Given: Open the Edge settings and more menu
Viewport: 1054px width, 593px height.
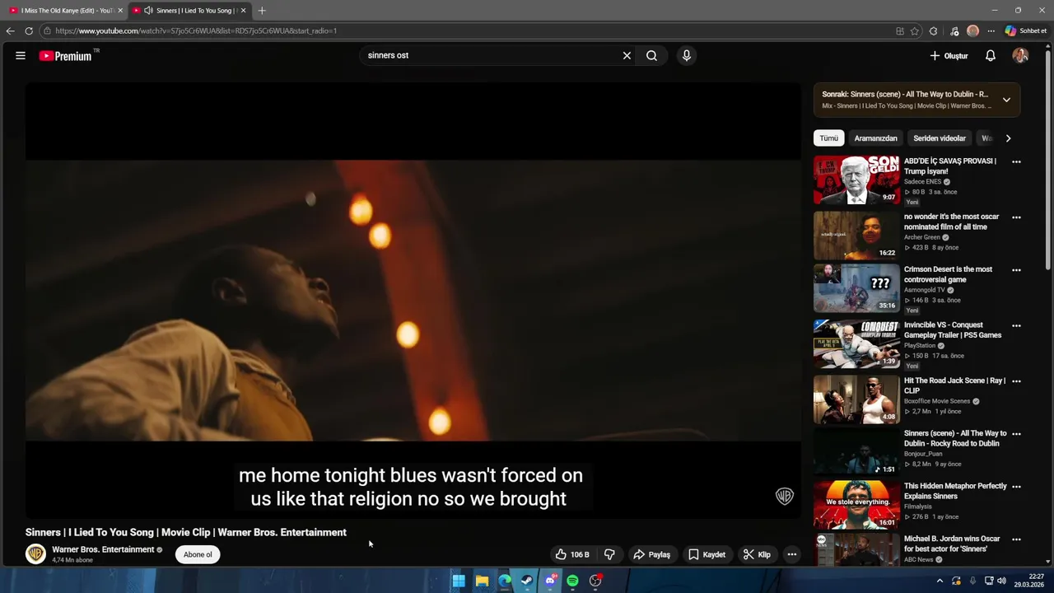Looking at the screenshot, I should click(x=991, y=31).
